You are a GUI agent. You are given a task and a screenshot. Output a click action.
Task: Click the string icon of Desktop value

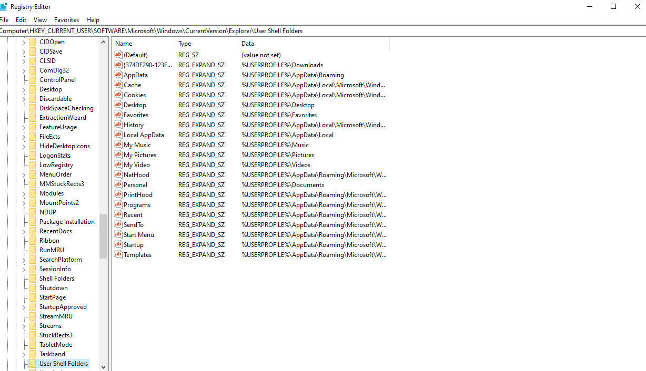pos(118,105)
